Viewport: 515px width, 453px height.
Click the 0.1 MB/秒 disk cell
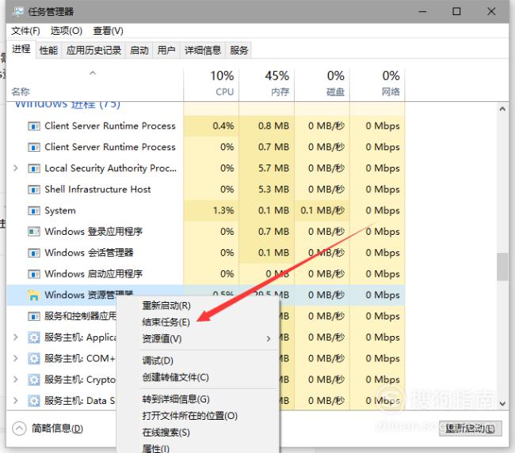click(x=322, y=210)
